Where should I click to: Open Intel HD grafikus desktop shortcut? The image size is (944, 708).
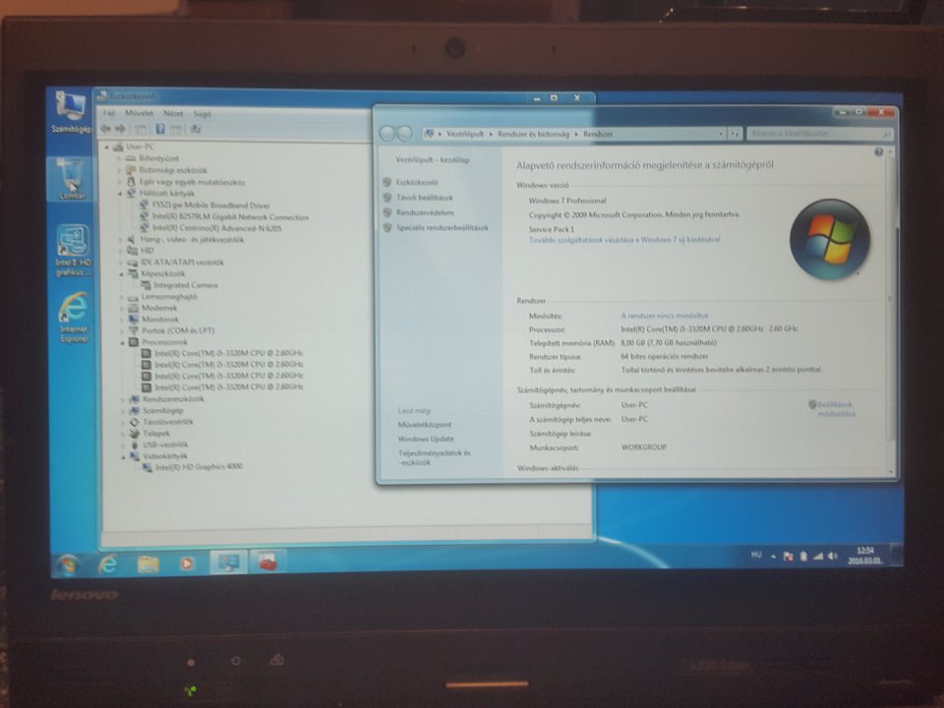click(x=73, y=250)
